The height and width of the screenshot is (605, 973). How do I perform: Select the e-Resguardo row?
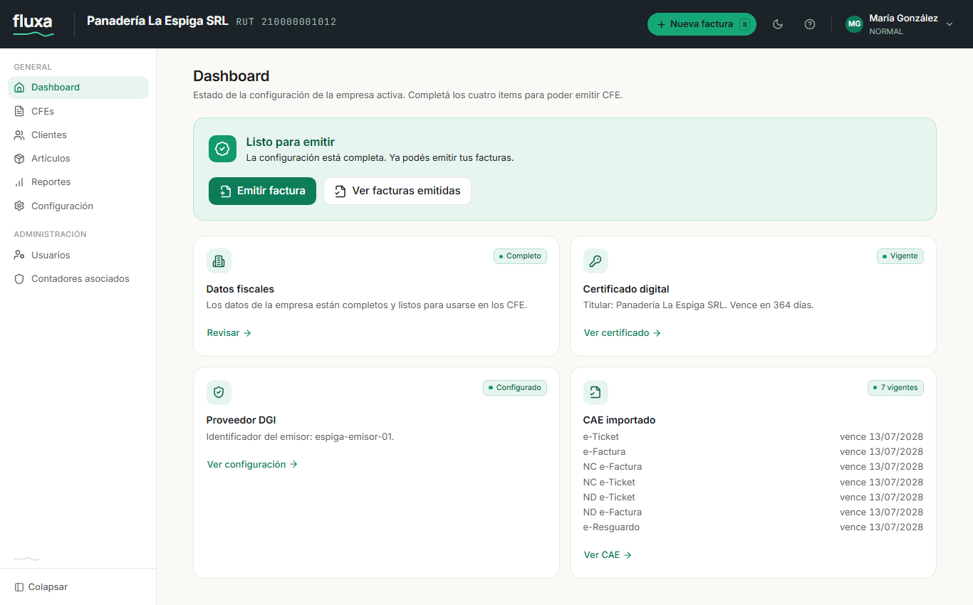(753, 527)
